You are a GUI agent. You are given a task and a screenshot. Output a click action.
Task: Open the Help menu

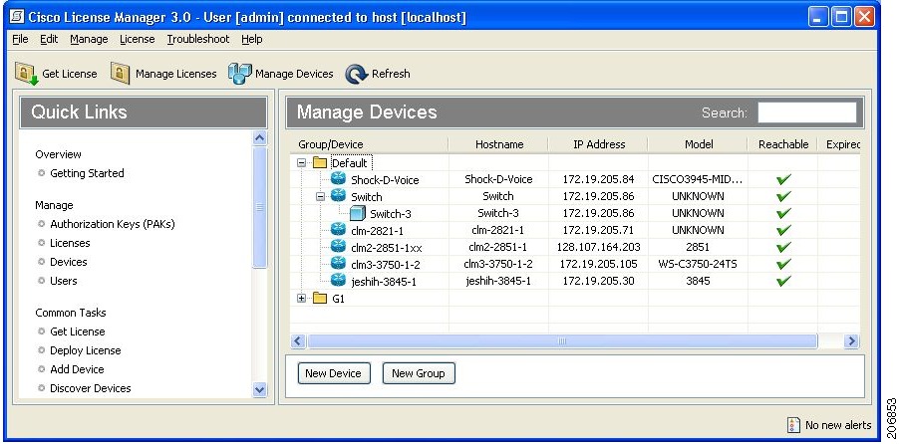tap(252, 39)
